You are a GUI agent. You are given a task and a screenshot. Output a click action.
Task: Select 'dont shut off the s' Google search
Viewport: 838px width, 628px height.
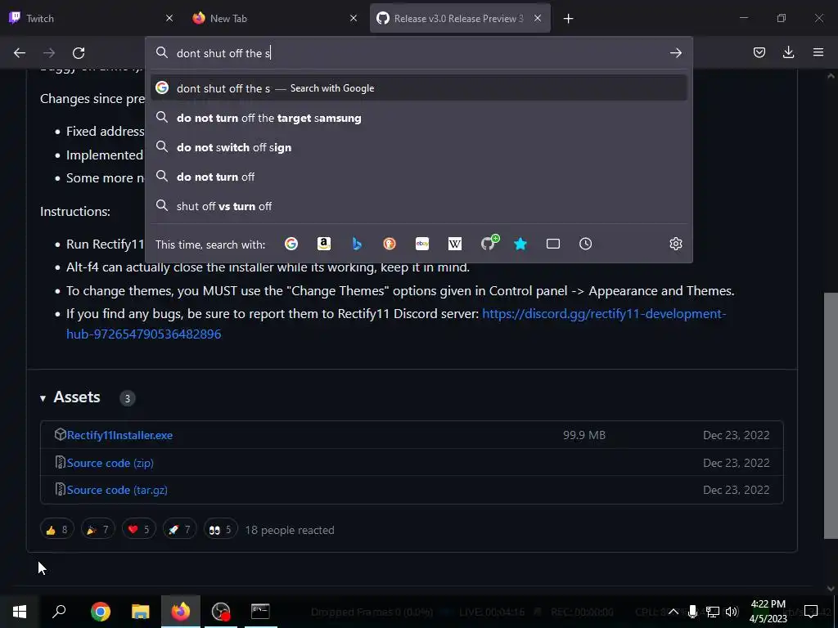tap(418, 88)
